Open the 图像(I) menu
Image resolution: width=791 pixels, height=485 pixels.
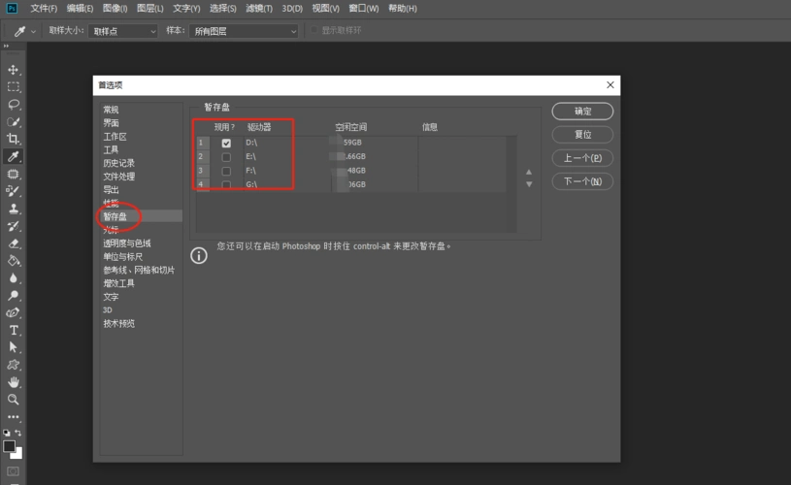click(115, 9)
